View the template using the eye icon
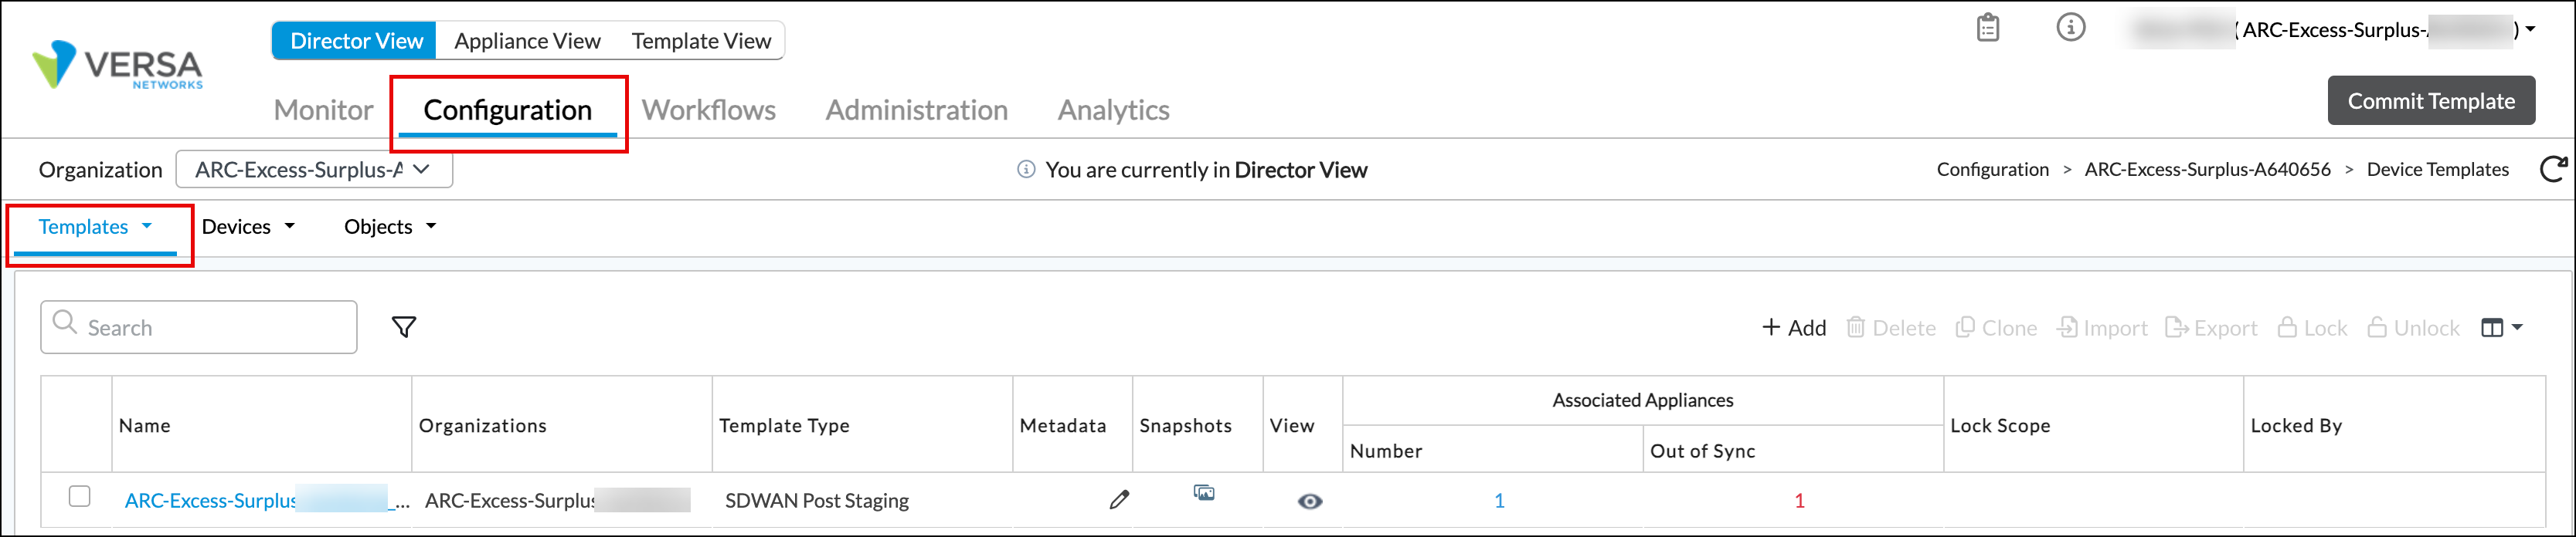The image size is (2576, 537). (x=1309, y=501)
